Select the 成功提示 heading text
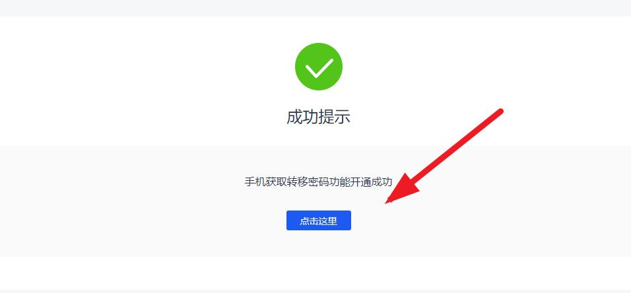This screenshot has height=293, width=631. pos(318,117)
